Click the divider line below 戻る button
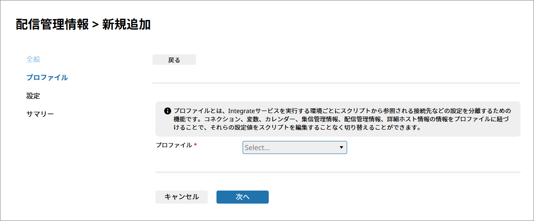Viewport: 534px width, 221px height. click(336, 83)
